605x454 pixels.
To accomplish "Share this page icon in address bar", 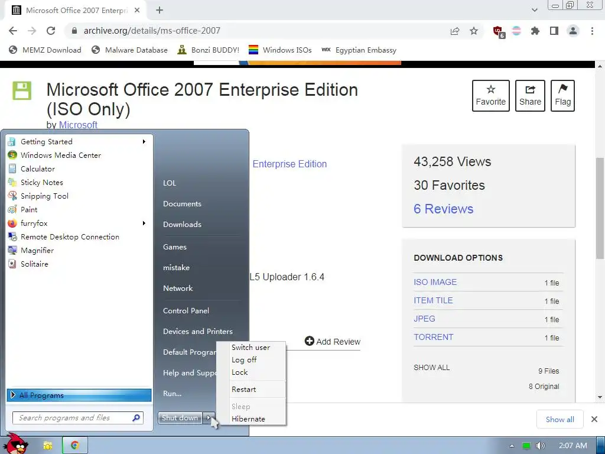I will (455, 31).
